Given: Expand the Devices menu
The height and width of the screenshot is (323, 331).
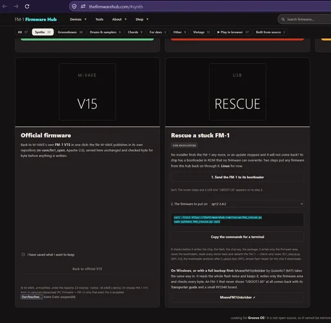Looking at the screenshot, I should pyautogui.click(x=78, y=19).
